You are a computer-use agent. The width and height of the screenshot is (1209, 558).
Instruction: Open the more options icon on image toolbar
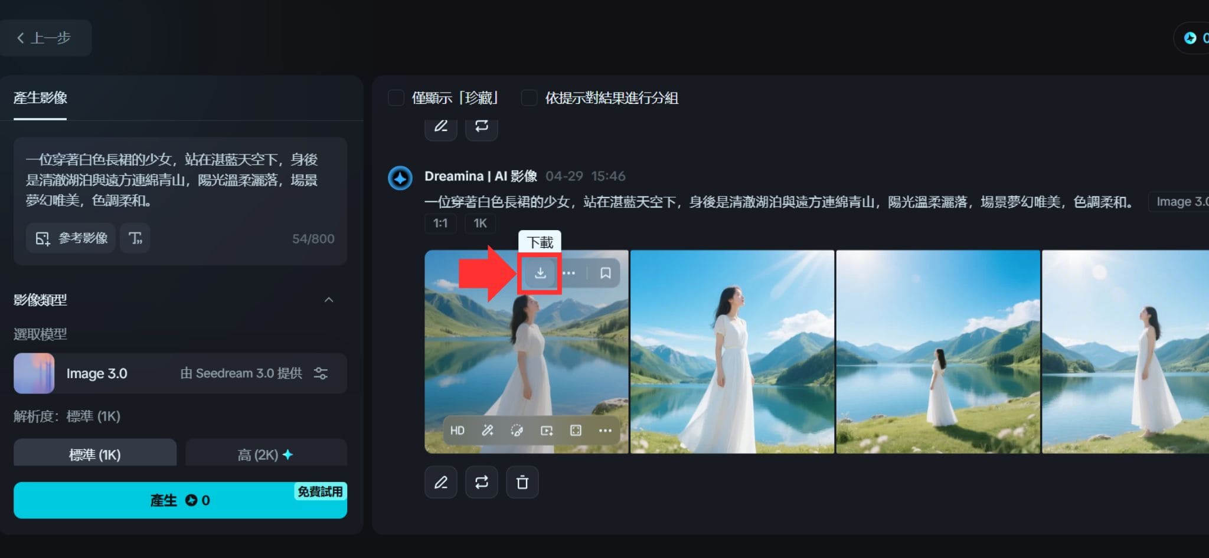tap(569, 273)
